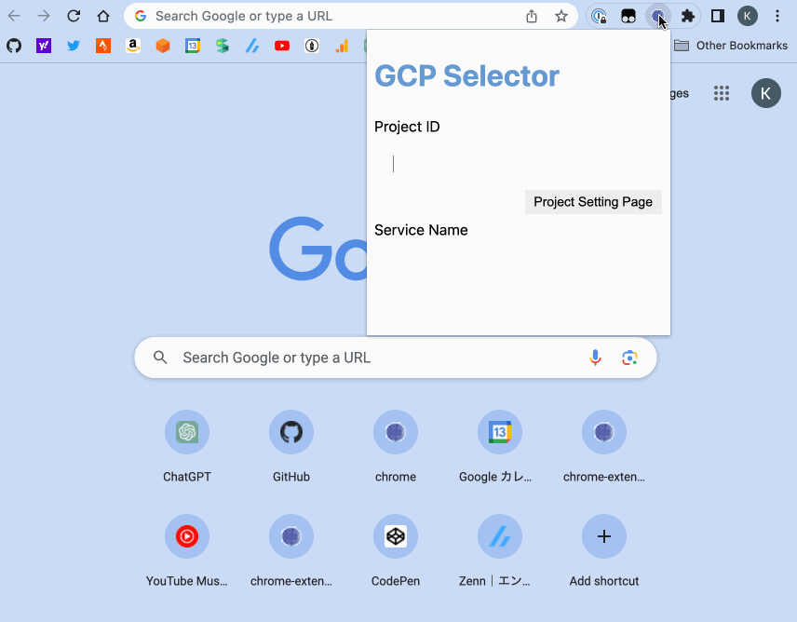797x622 pixels.
Task: Open the YouTube bookmark icon
Action: 282,46
